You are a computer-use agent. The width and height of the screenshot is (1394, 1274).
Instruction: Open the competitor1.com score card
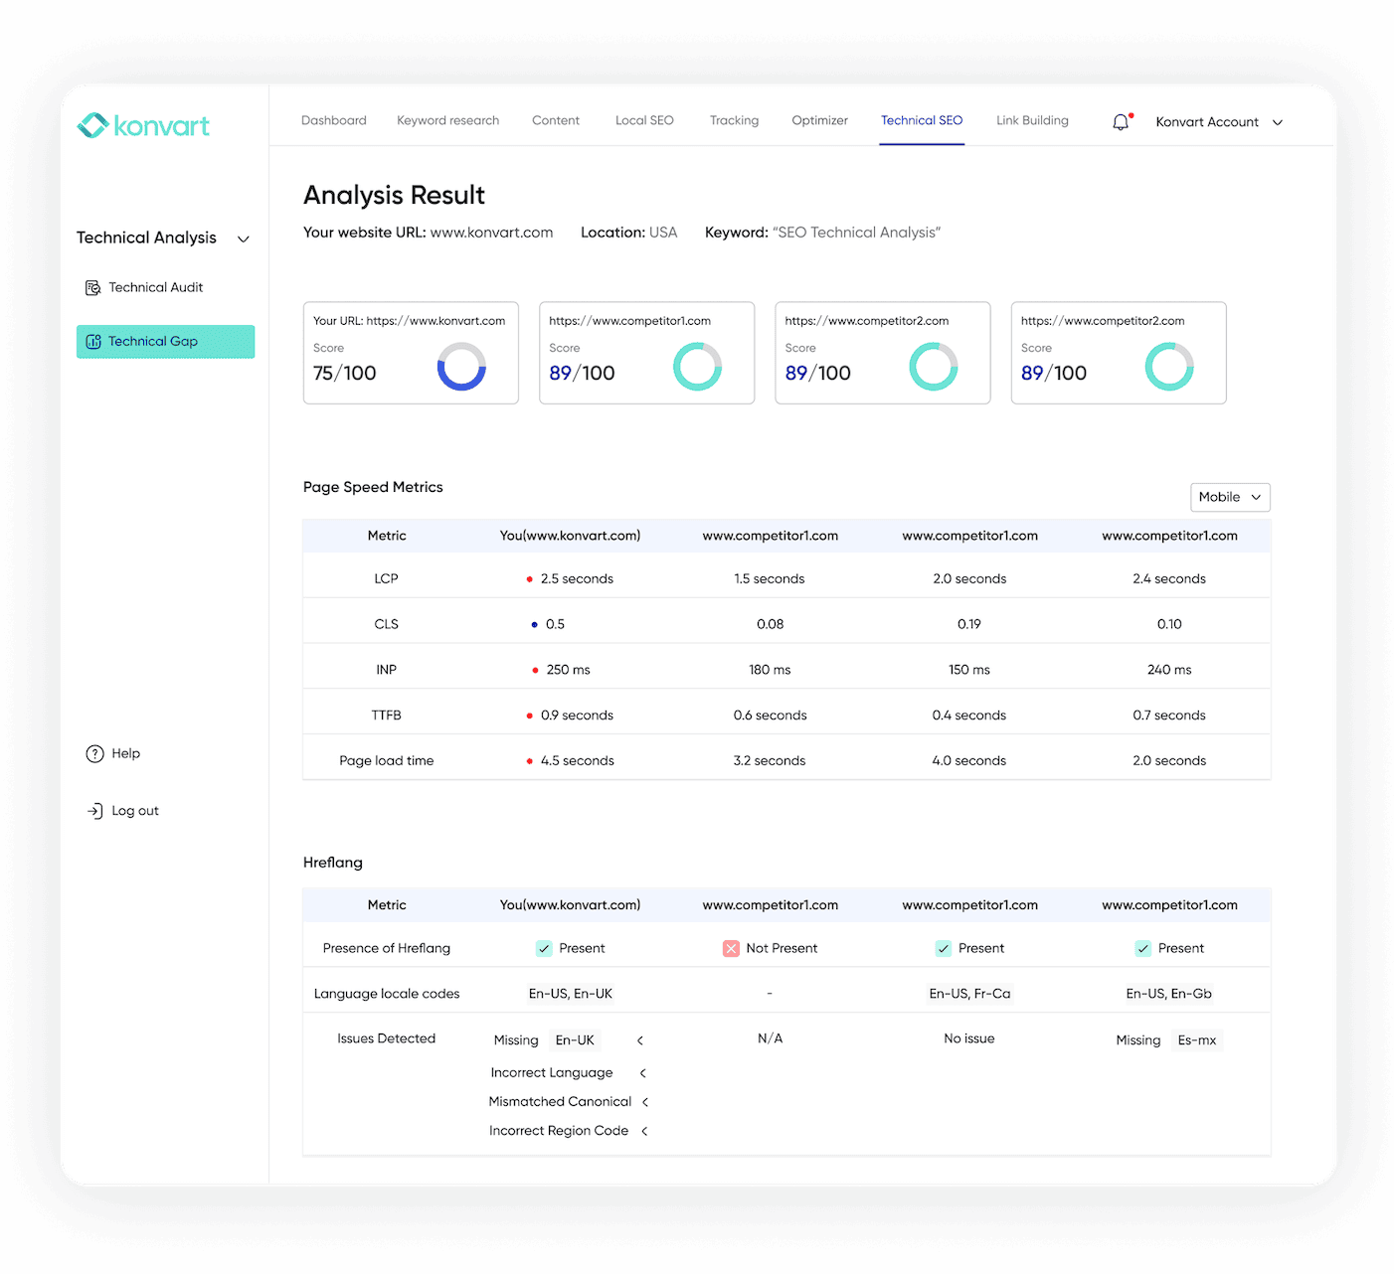(x=646, y=353)
